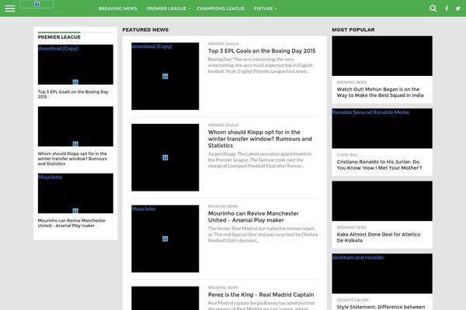Open beckham and ronaldo thumbnail
Viewport: 466px width, 310px height.
coord(382,274)
